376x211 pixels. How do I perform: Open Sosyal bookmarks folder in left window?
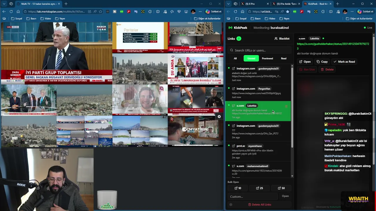[16, 18]
